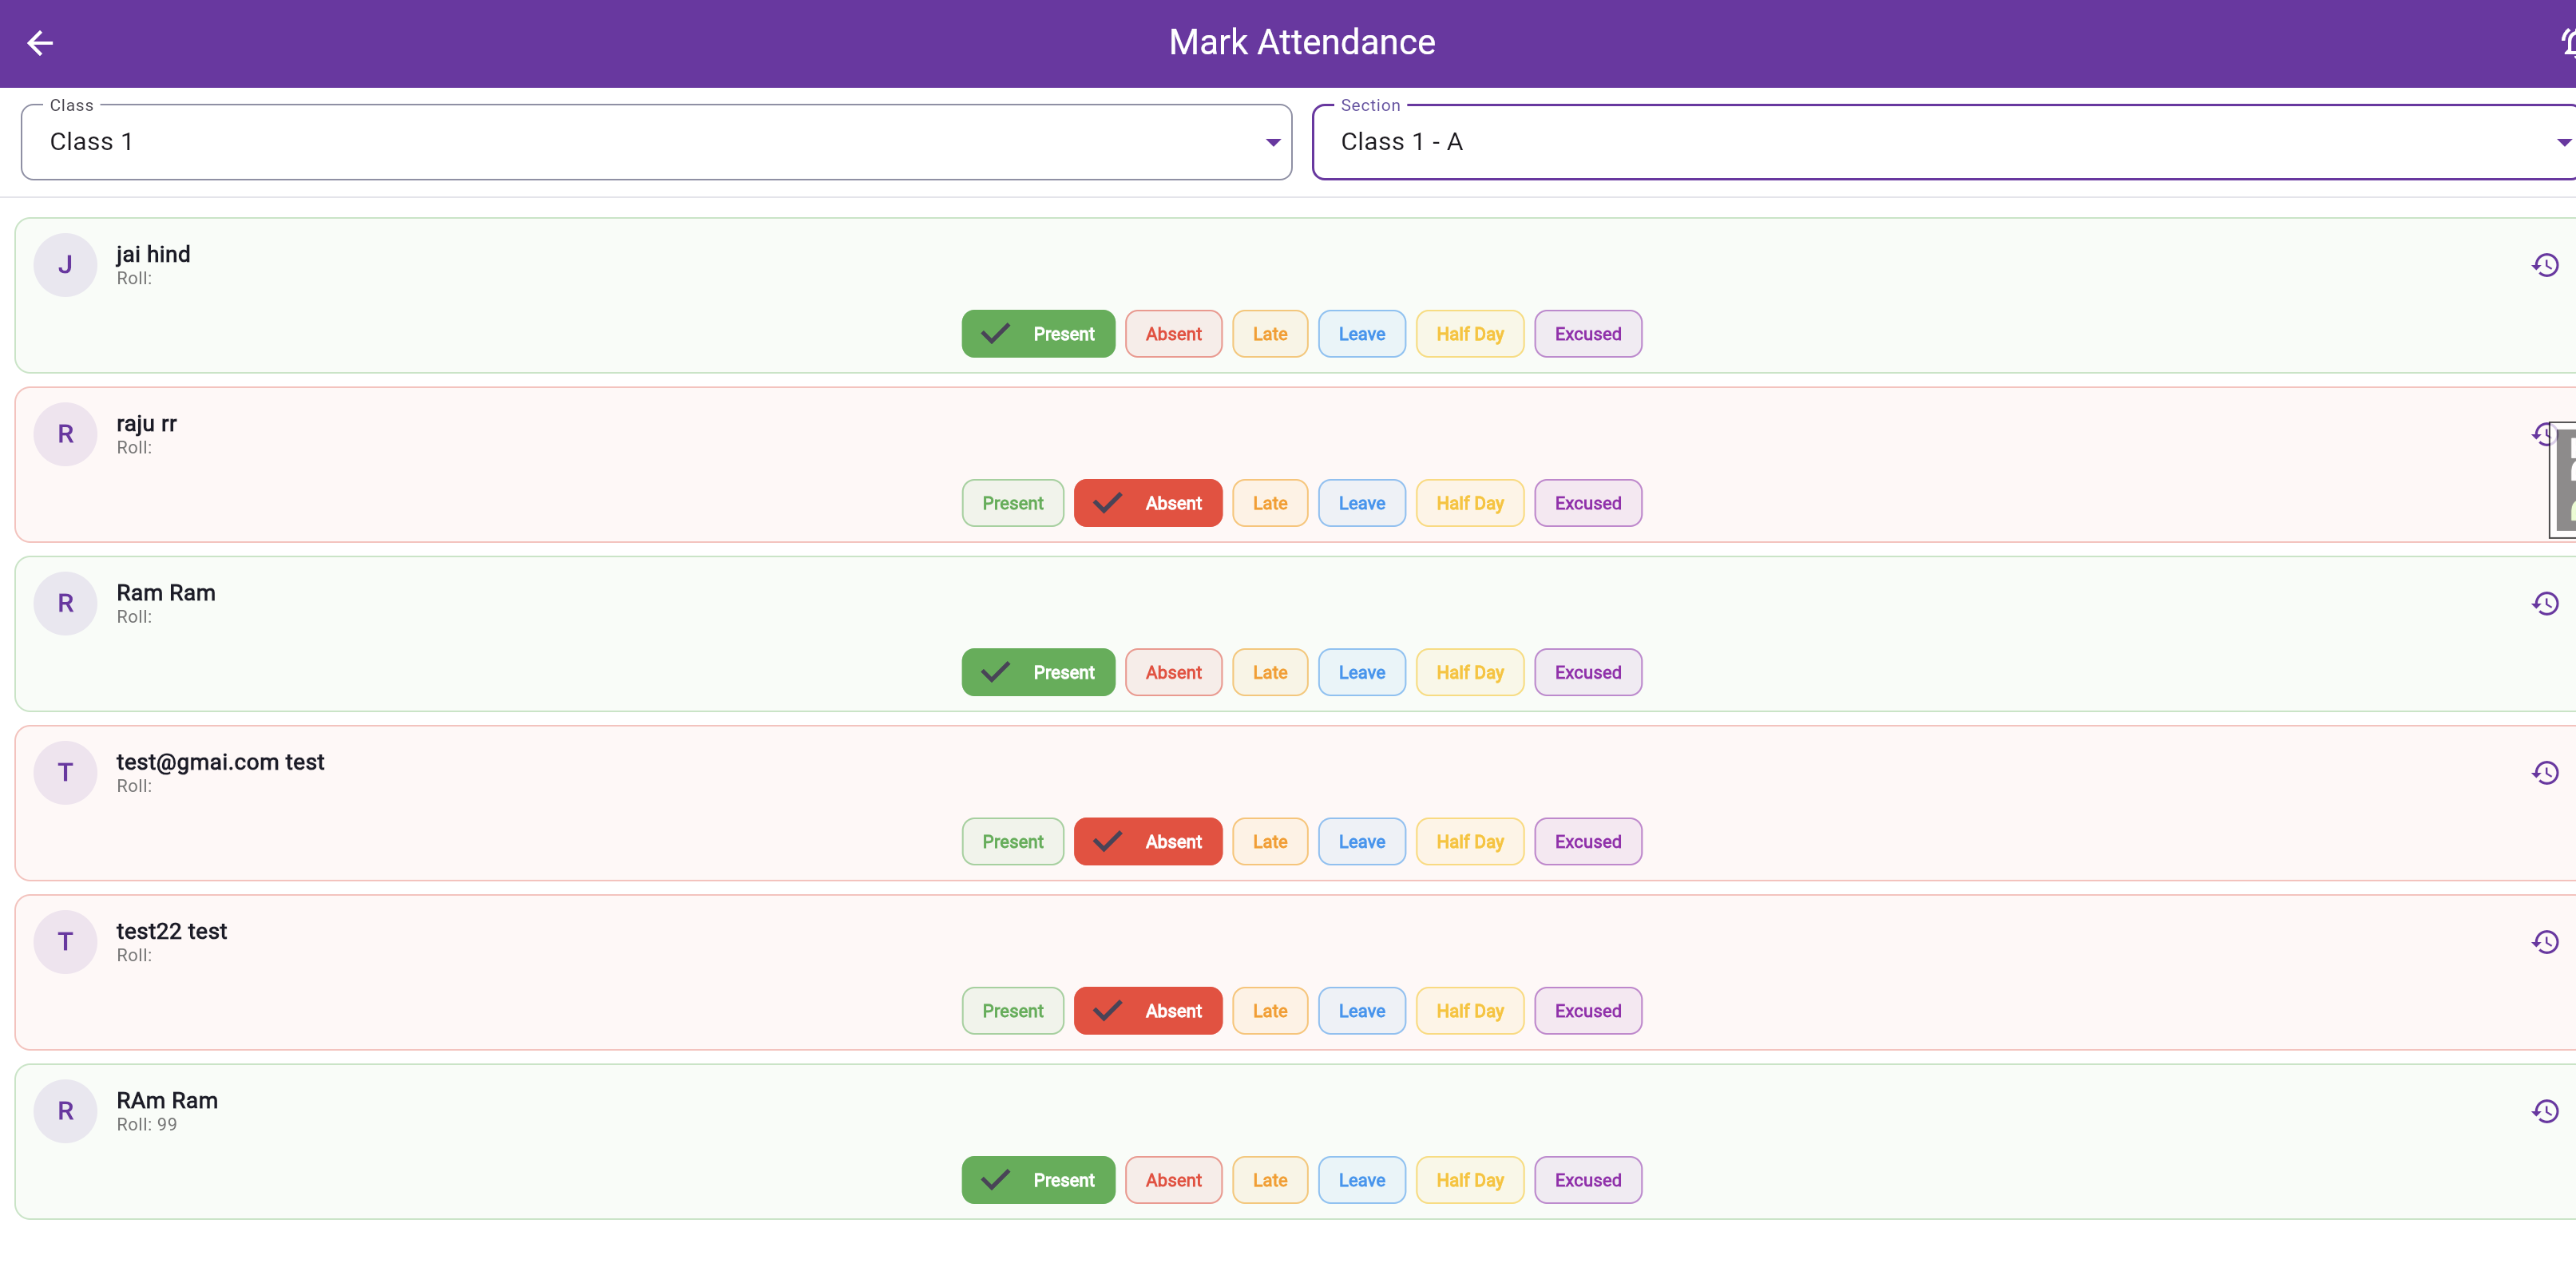
Task: Set test22 test to Leave
Action: [x=1361, y=1010]
